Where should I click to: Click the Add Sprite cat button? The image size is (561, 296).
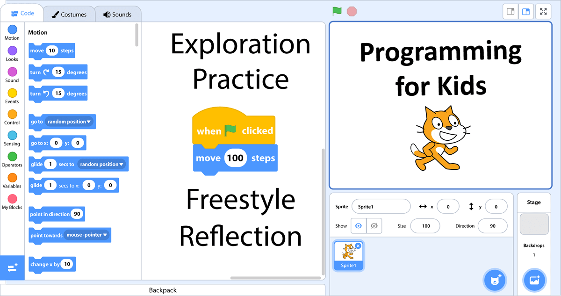(495, 280)
